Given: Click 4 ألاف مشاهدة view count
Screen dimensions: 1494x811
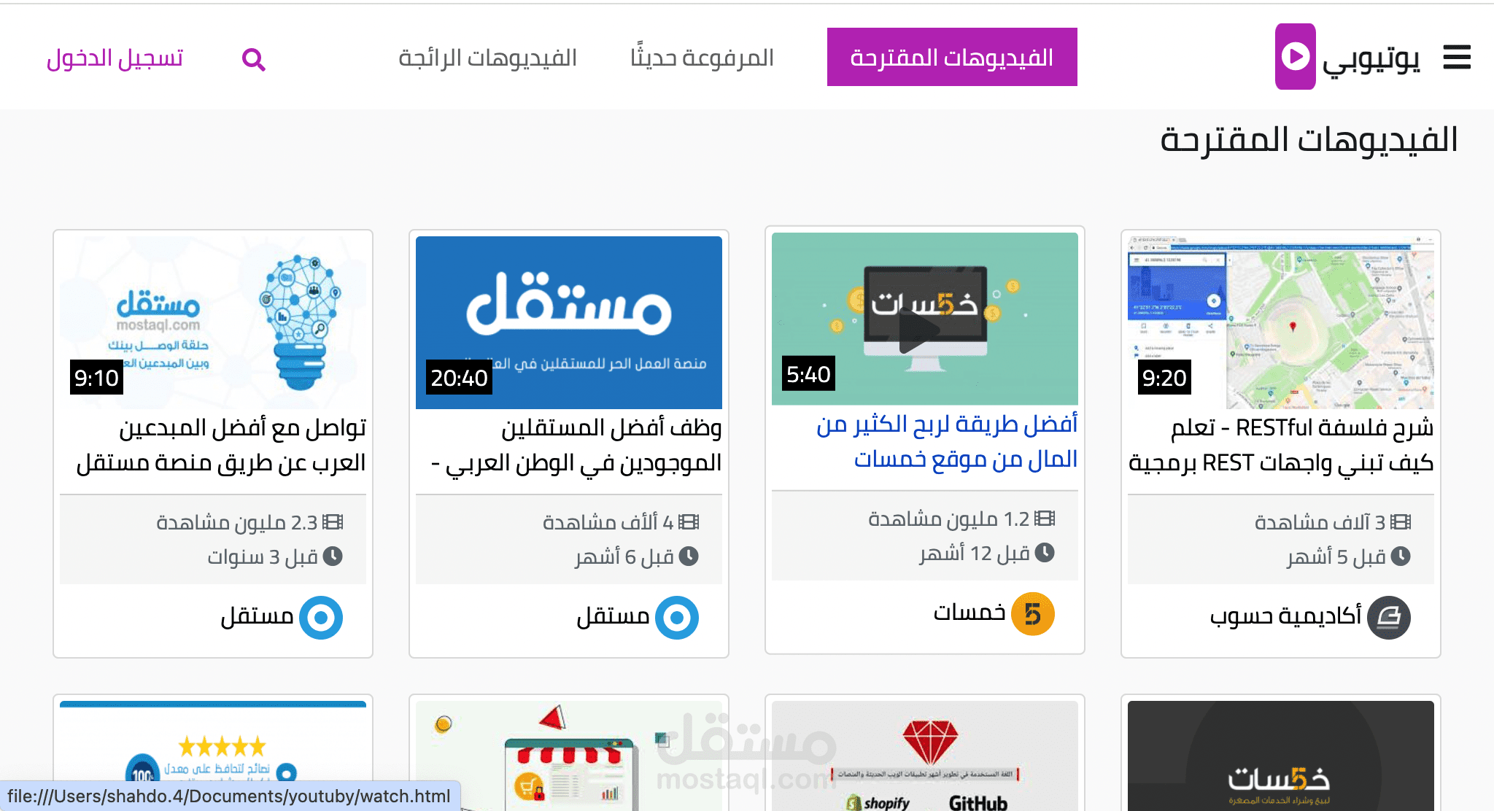Looking at the screenshot, I should 608,522.
